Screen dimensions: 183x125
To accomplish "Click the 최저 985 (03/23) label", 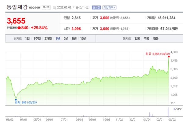I will pyautogui.click(x=26, y=102).
